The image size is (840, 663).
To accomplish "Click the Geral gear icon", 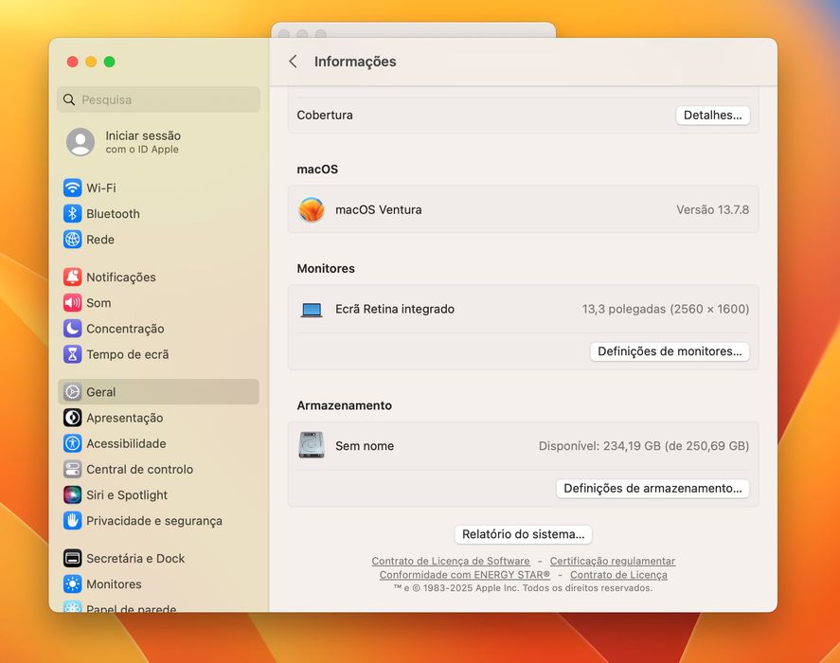I will pos(72,392).
